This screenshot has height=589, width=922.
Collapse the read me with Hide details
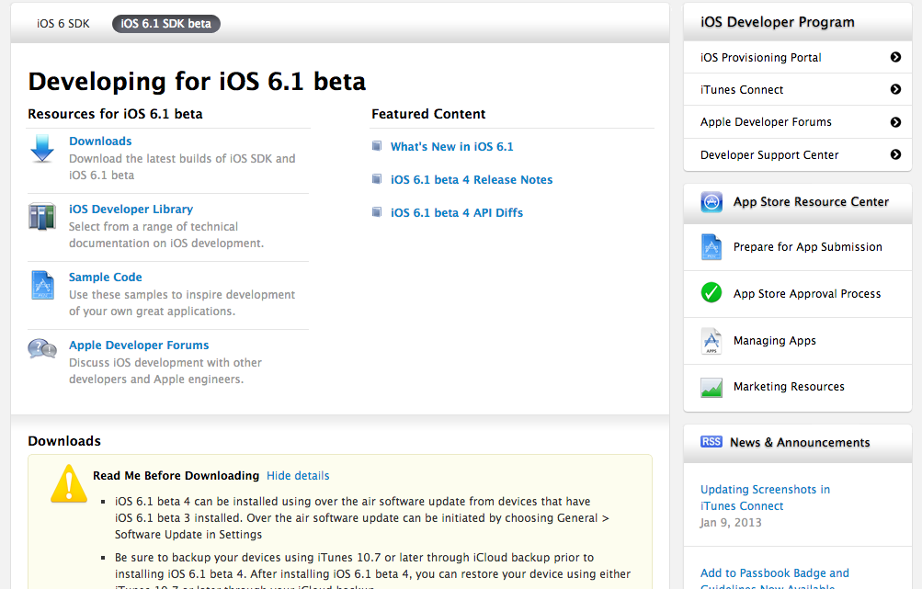click(x=298, y=476)
